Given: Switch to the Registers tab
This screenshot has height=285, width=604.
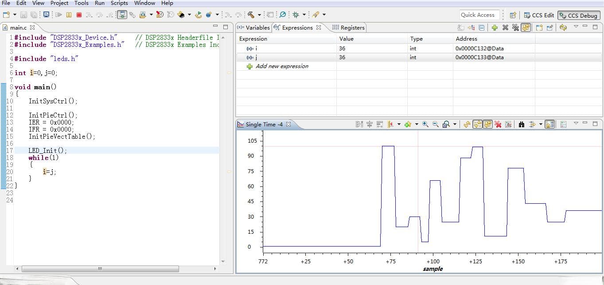Looking at the screenshot, I should point(348,27).
